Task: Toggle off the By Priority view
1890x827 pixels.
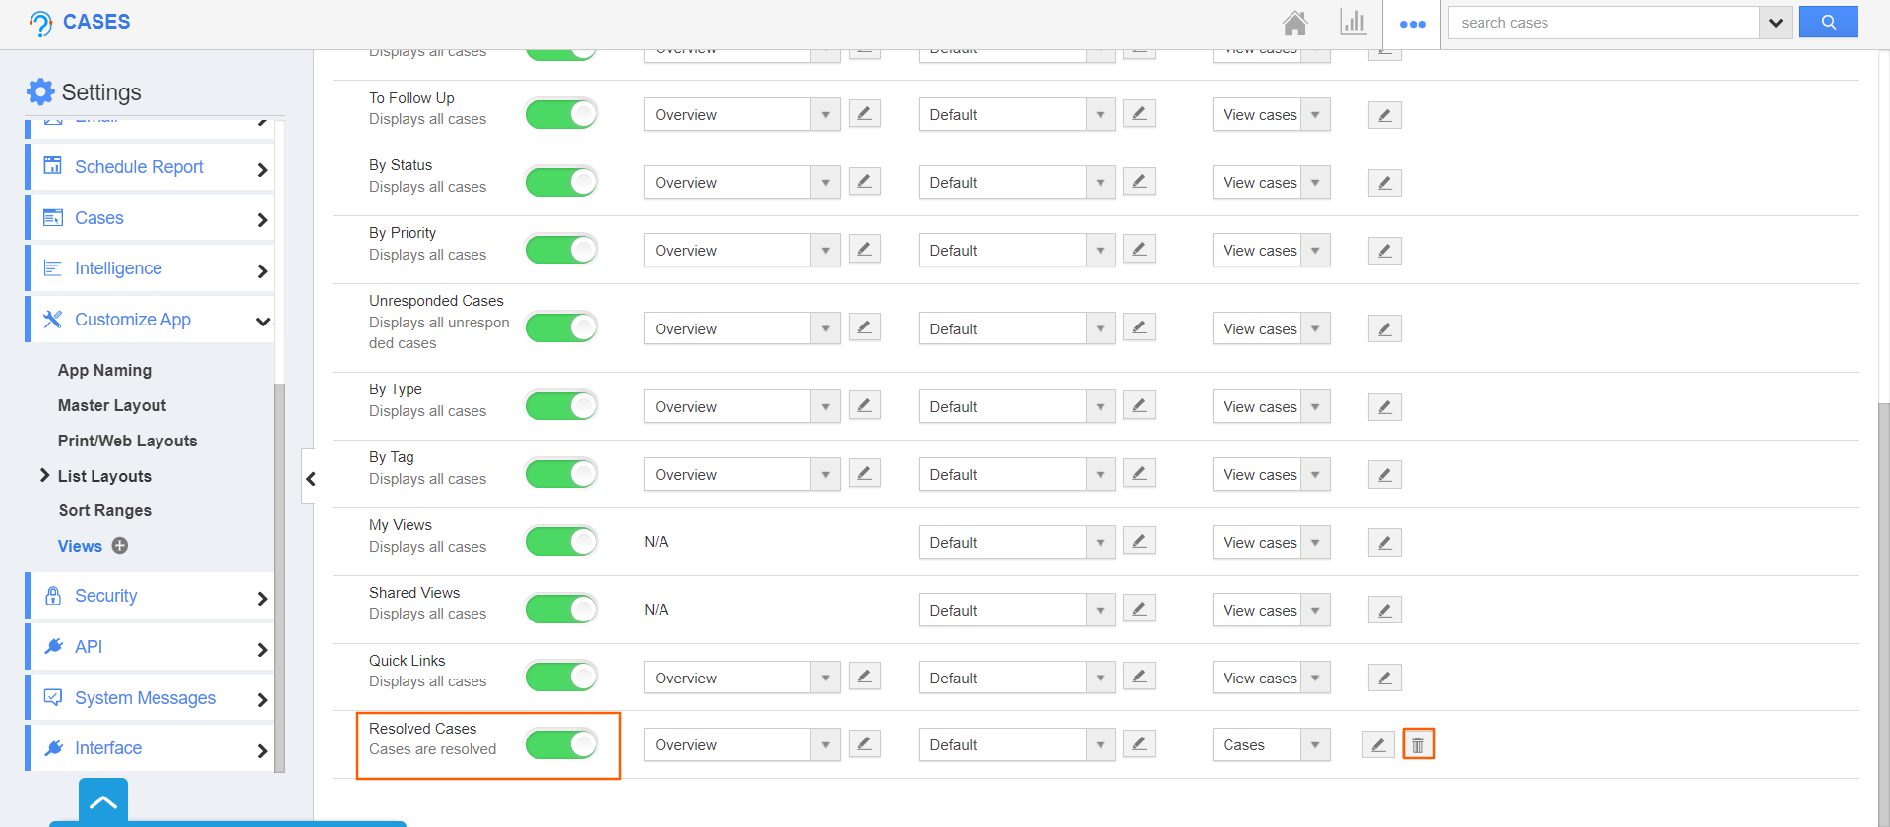Action: click(x=561, y=250)
